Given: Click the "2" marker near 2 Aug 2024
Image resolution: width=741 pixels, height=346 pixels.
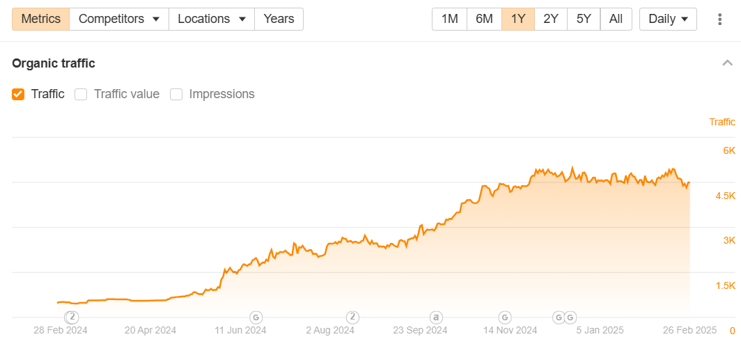Looking at the screenshot, I should (x=352, y=316).
